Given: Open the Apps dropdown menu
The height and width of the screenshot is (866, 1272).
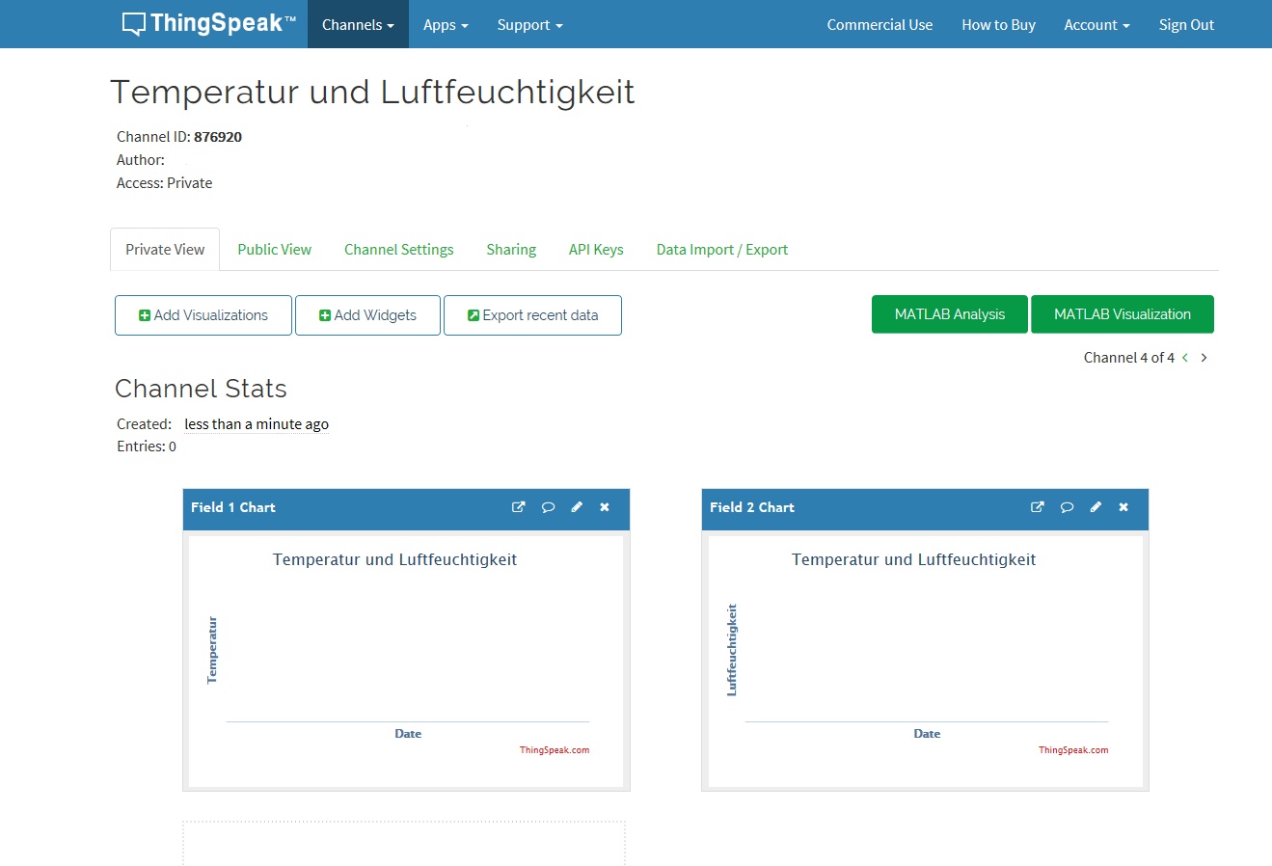Looking at the screenshot, I should (446, 25).
